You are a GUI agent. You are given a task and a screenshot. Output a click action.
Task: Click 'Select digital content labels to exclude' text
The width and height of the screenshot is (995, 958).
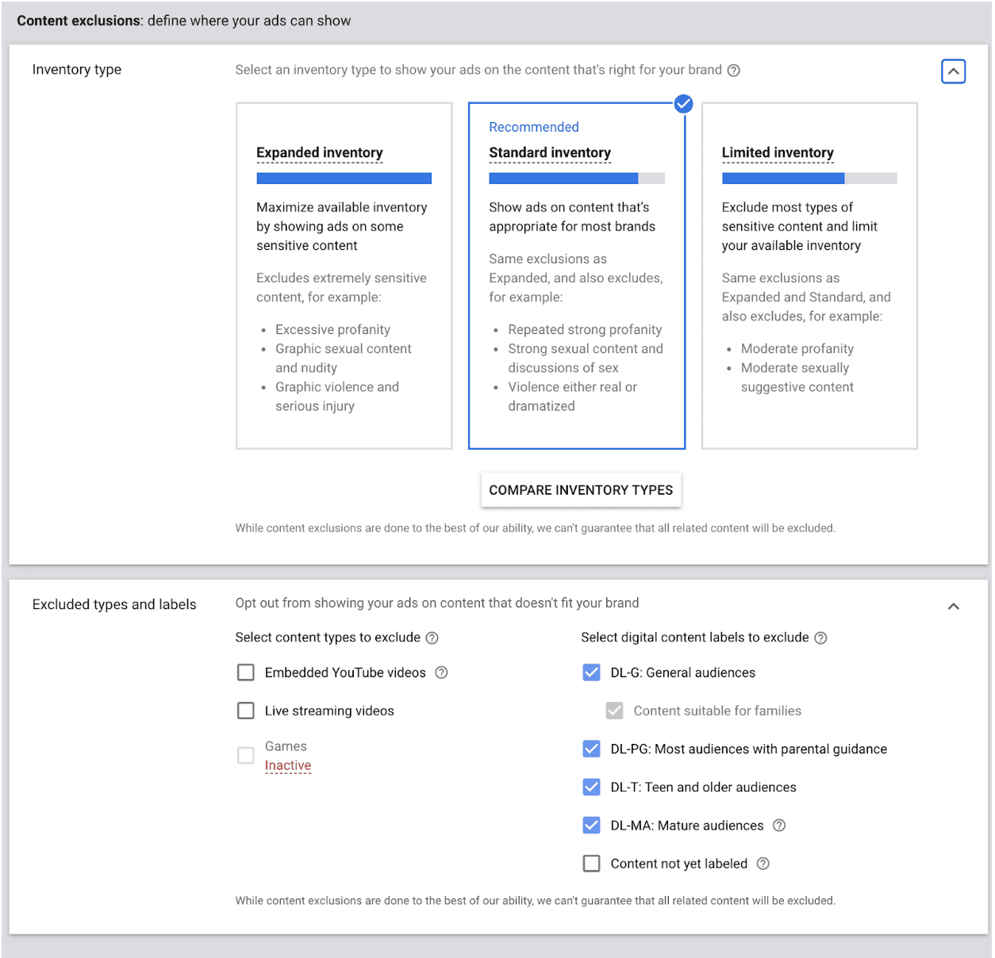695,638
